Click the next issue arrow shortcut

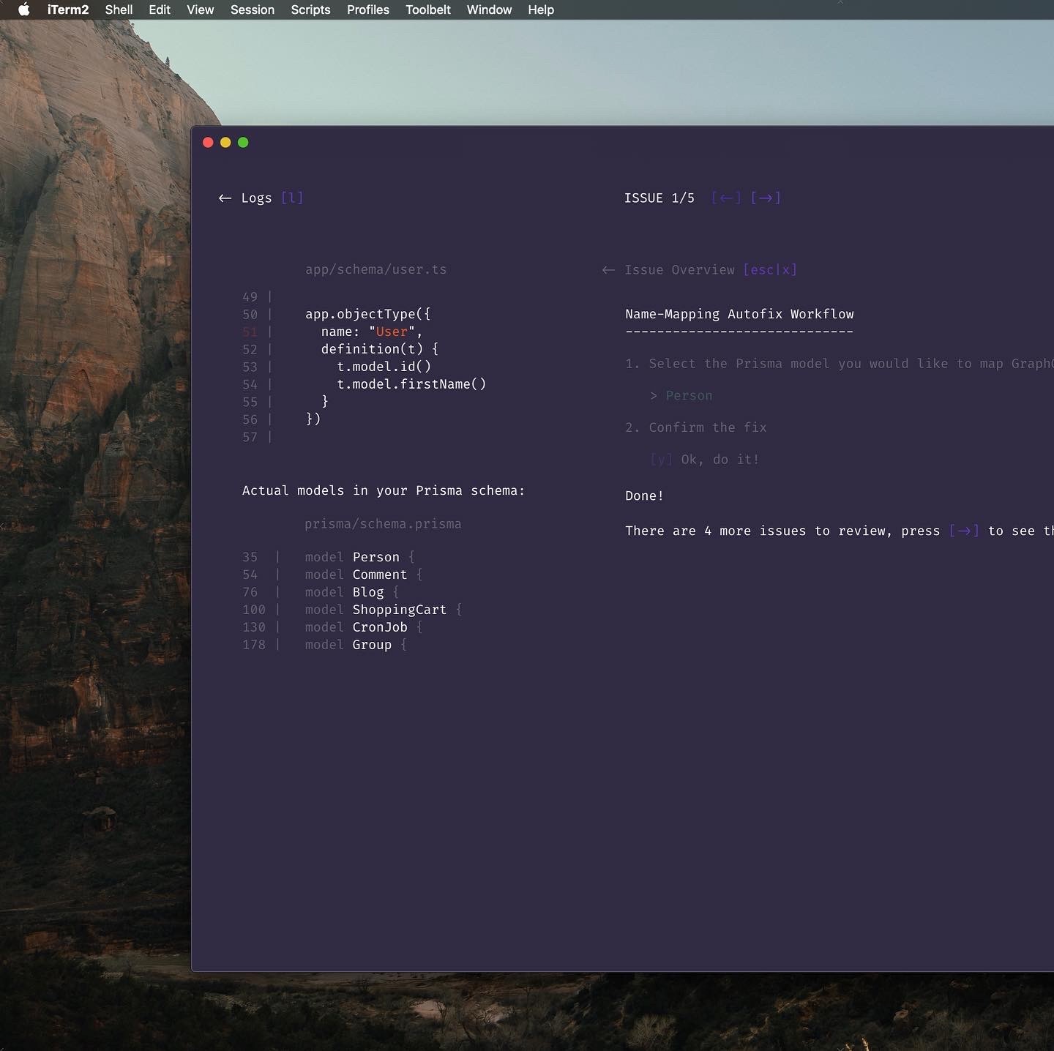click(766, 198)
